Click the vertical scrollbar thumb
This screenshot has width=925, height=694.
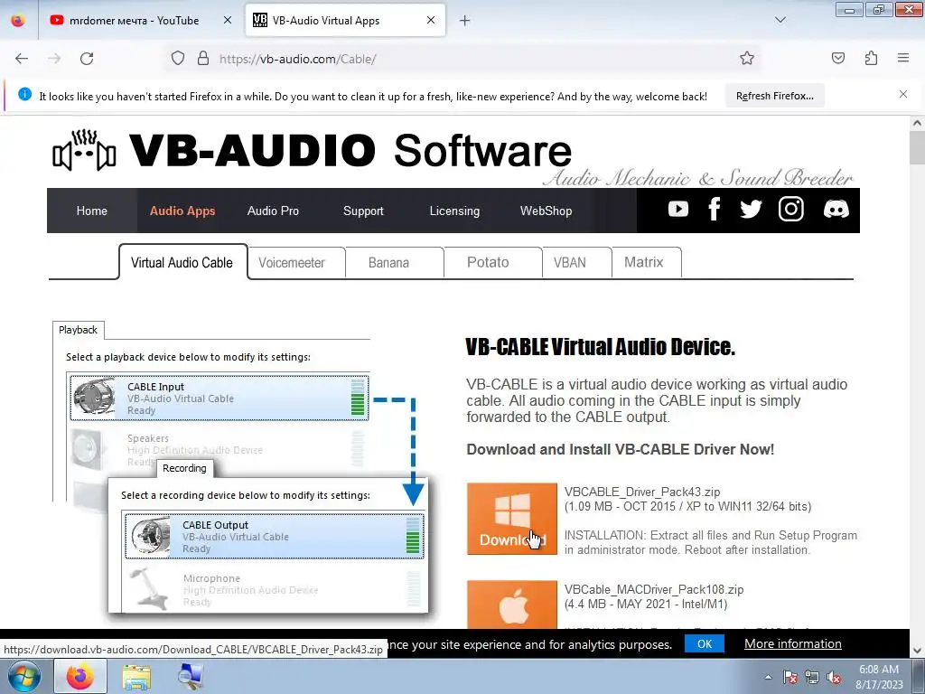[917, 148]
